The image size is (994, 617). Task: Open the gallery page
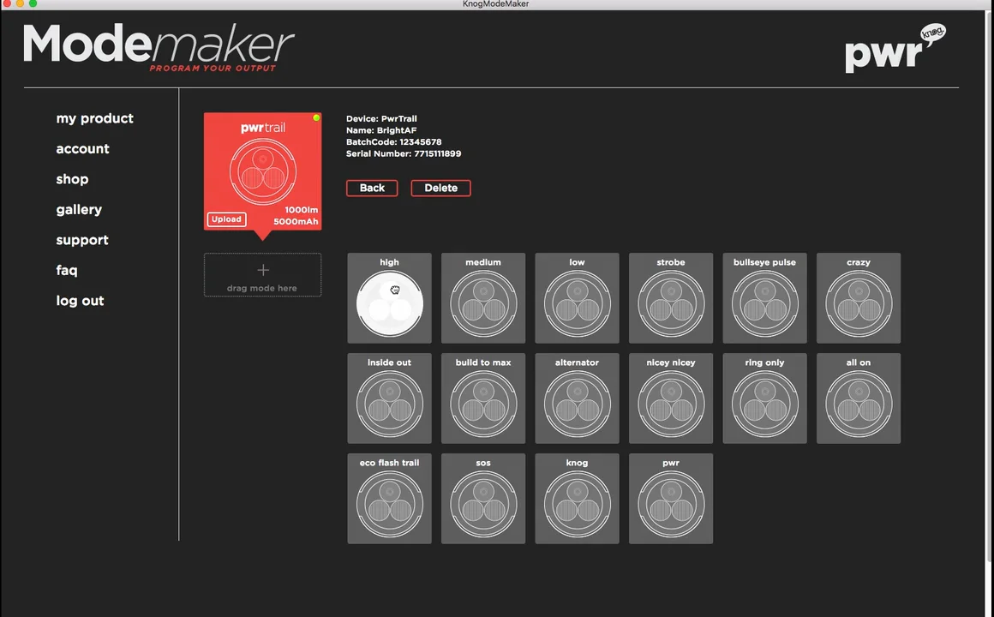[79, 210]
